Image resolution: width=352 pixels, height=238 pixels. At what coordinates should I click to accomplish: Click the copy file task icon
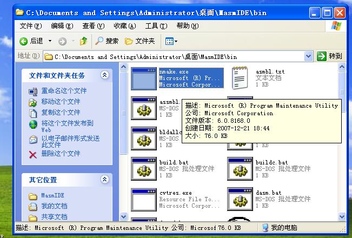tap(33, 114)
